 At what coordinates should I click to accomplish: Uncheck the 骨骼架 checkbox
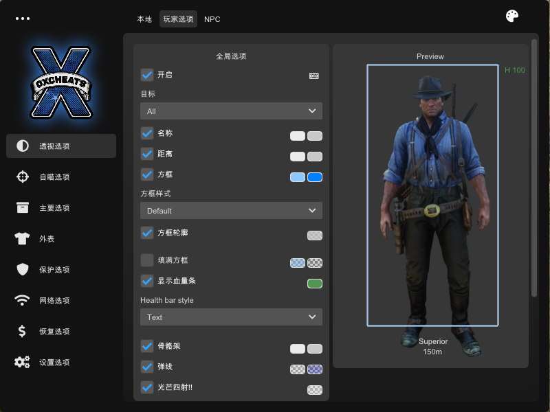[x=147, y=346]
